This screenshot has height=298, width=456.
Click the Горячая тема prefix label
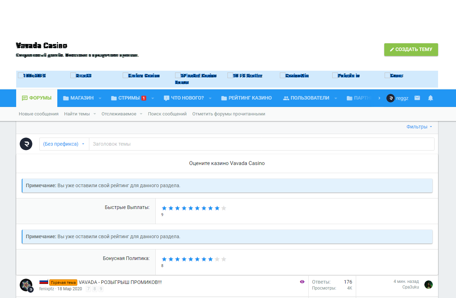[x=63, y=283]
